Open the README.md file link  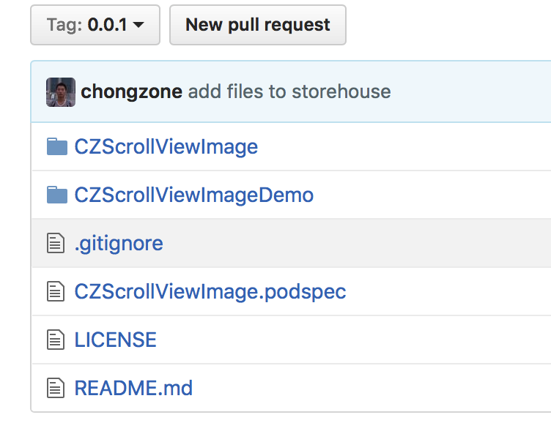point(133,388)
